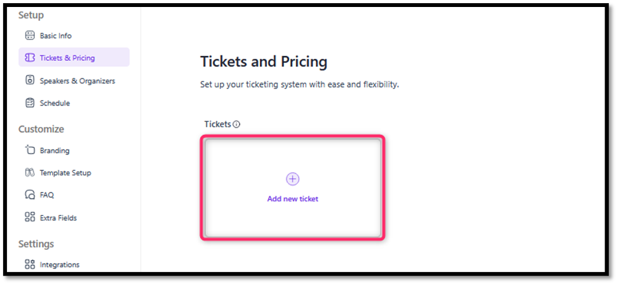Viewport: 617px width, 284px height.
Task: Click the Speakers & Organizers icon
Action: [29, 81]
